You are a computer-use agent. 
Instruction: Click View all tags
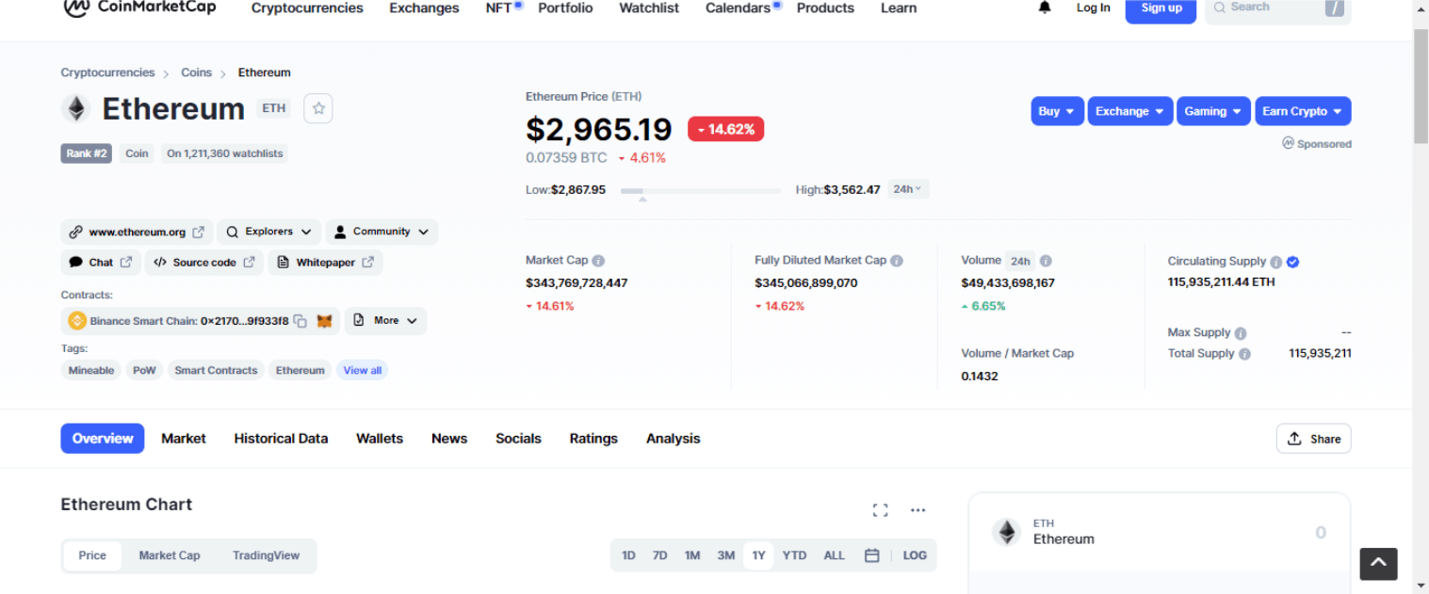point(362,371)
